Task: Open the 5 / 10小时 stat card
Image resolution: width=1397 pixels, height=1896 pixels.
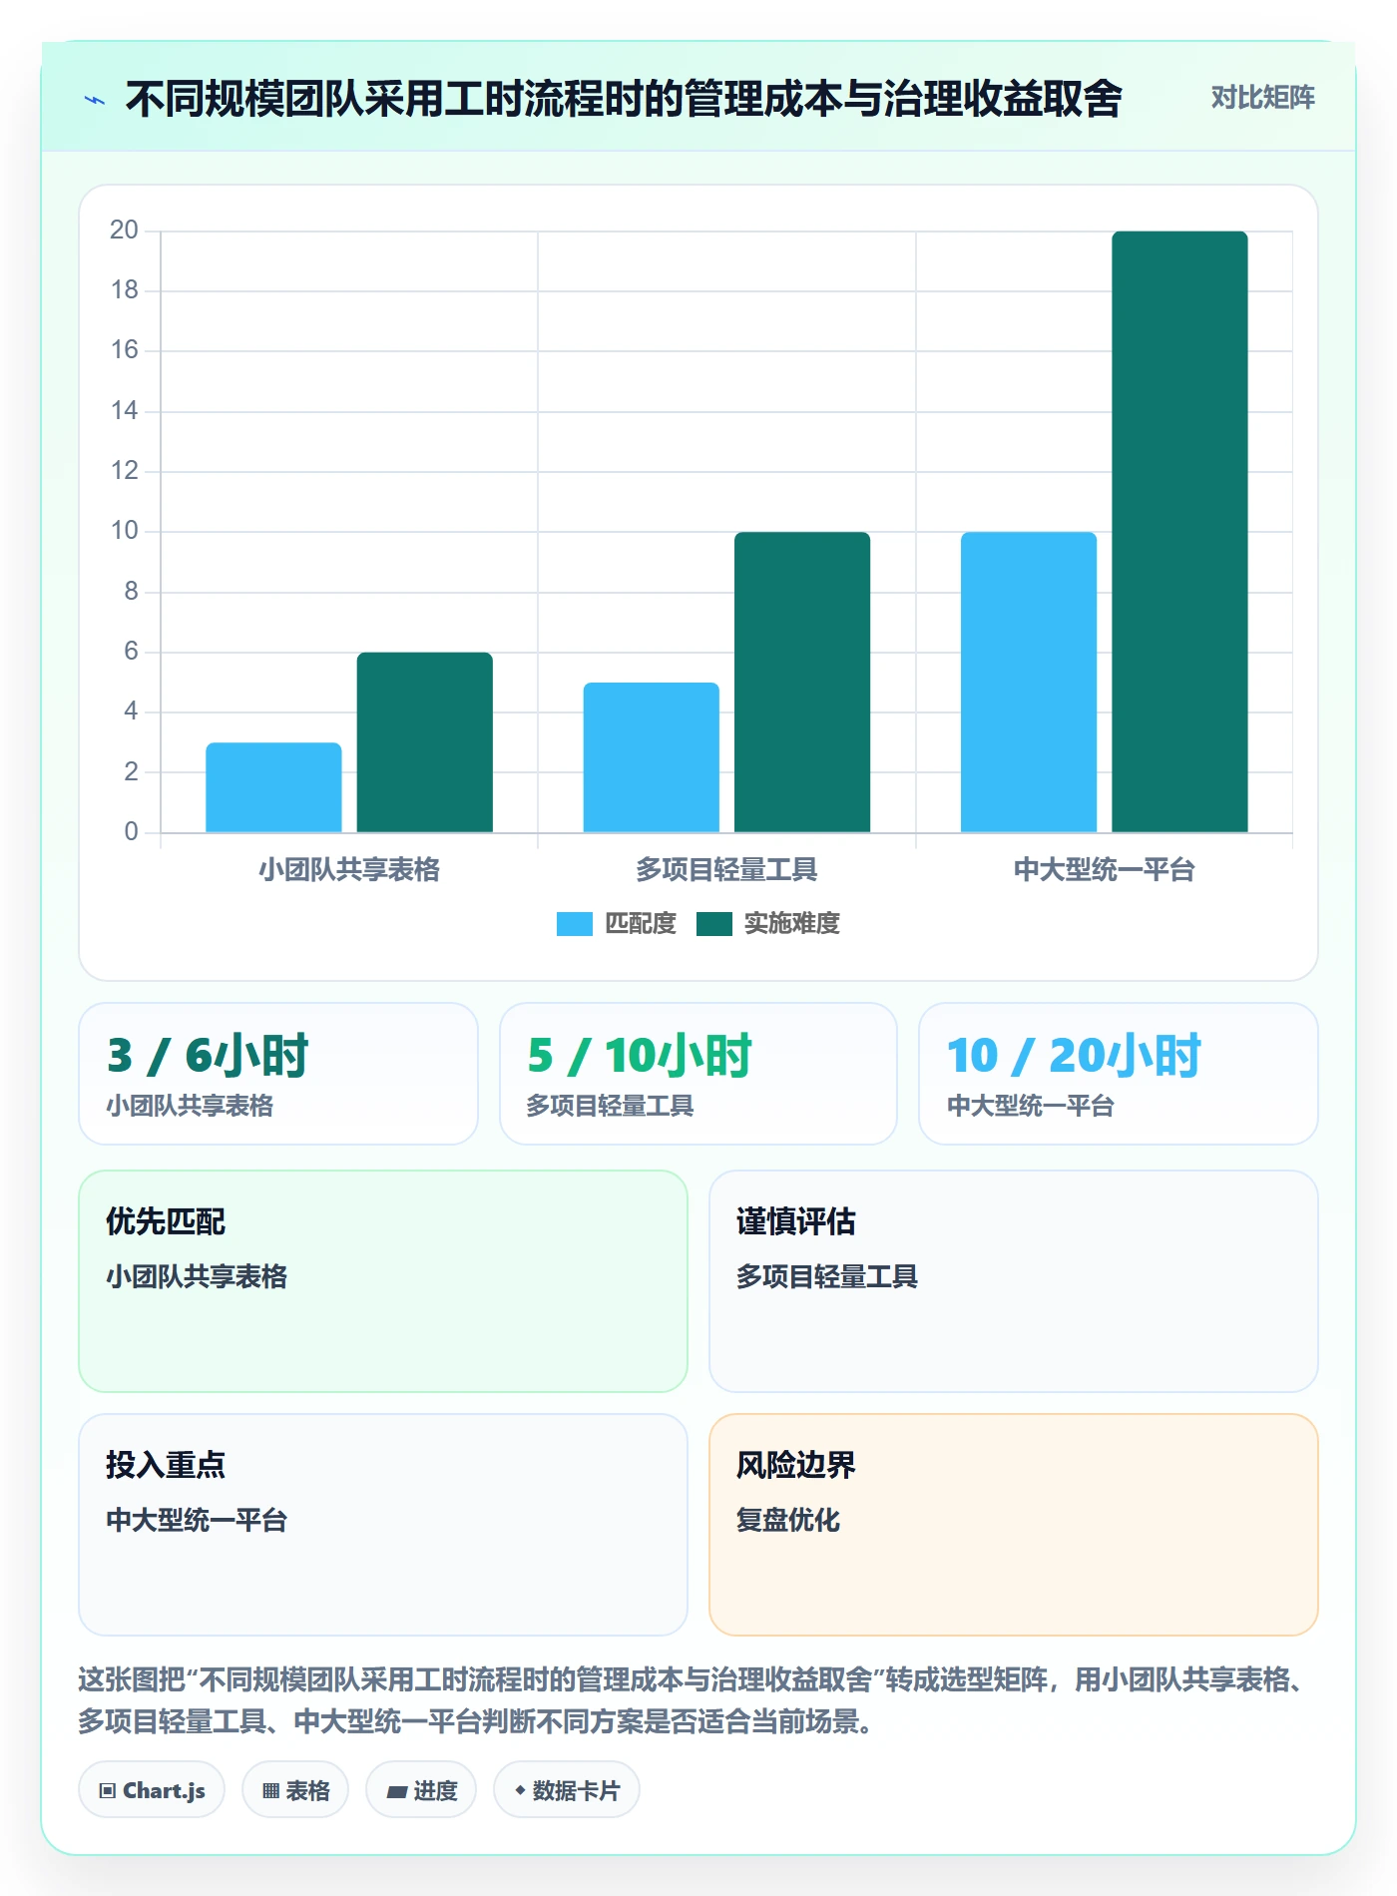Action: [698, 1074]
